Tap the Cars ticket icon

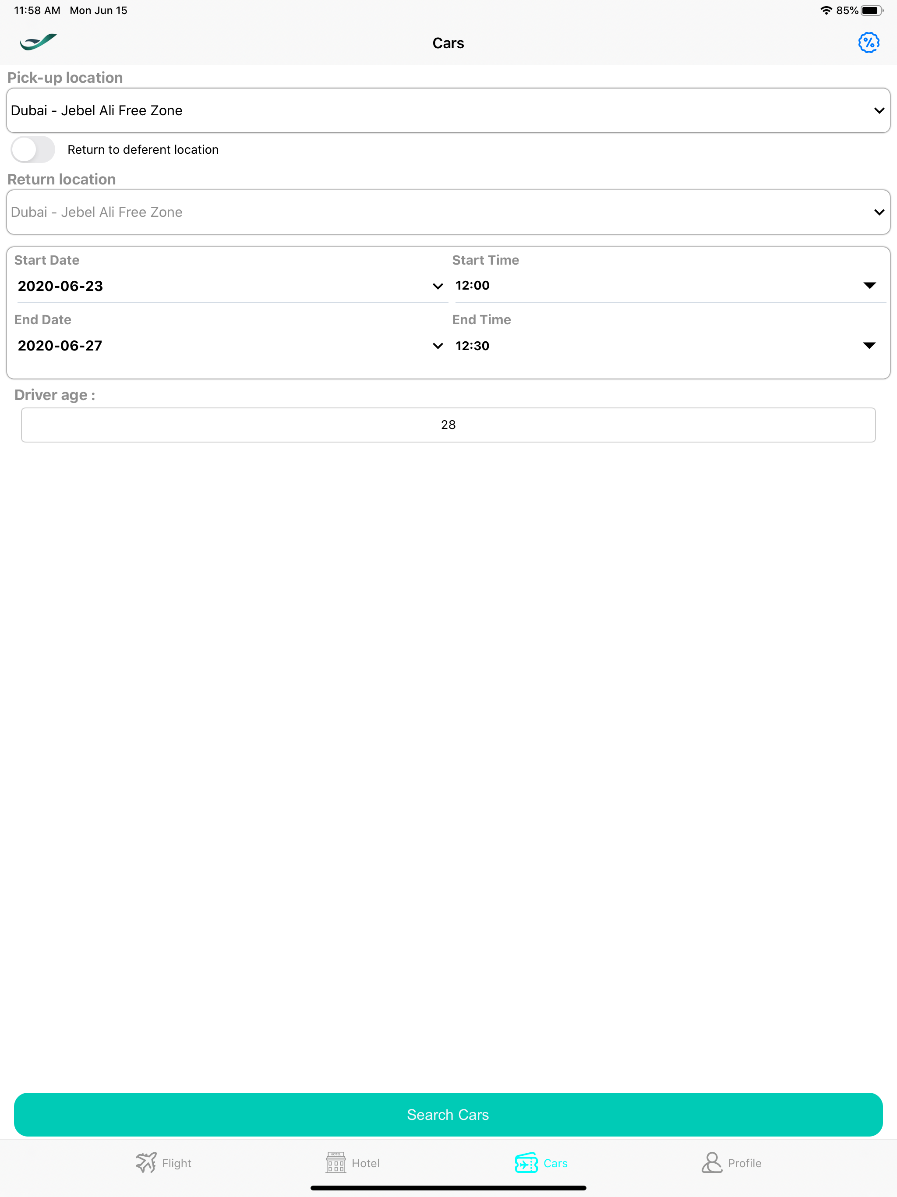click(x=526, y=1162)
